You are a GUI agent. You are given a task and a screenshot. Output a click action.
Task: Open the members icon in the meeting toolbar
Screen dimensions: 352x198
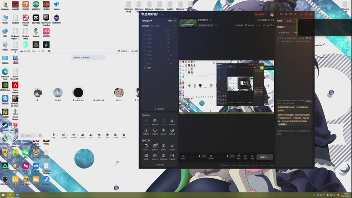click(83, 135)
